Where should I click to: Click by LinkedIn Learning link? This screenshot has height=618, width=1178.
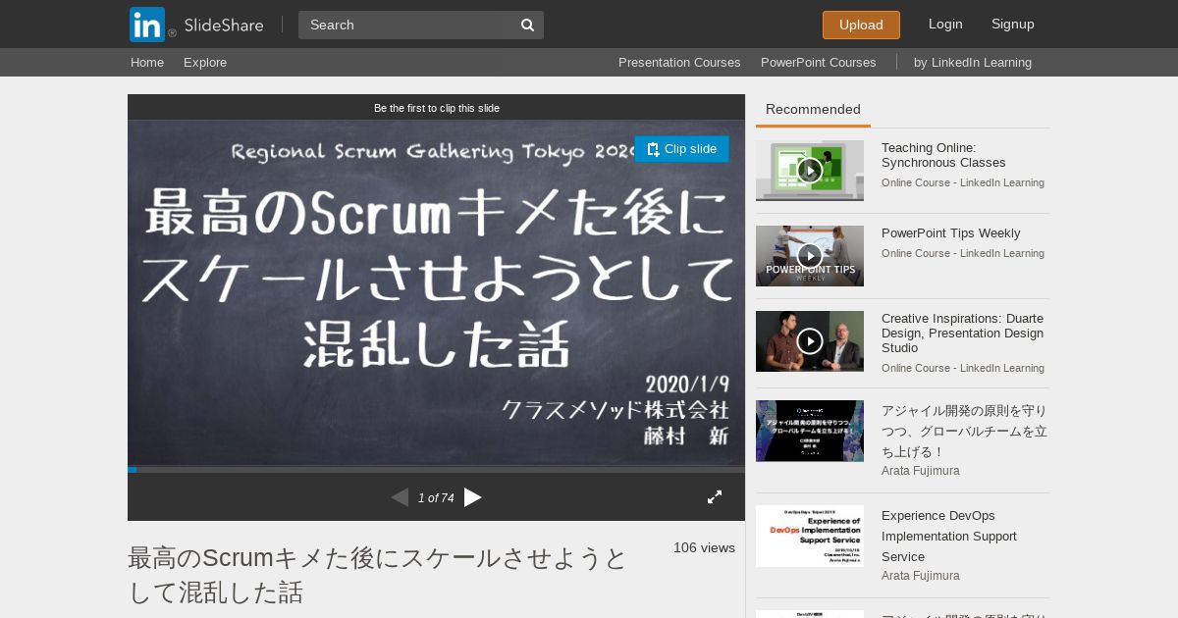(973, 63)
